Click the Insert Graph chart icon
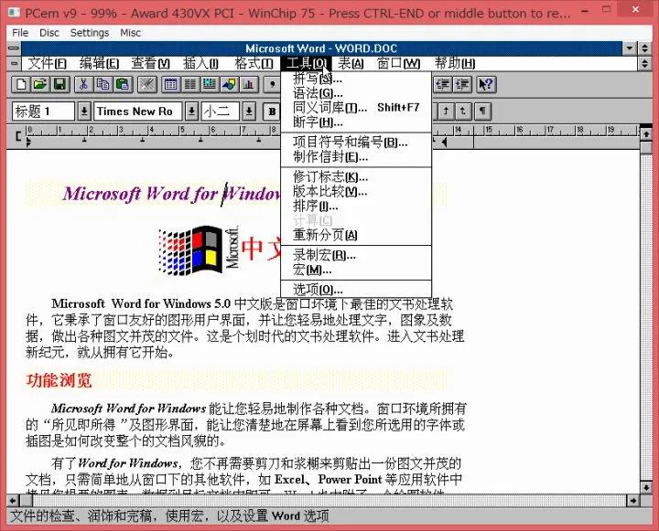Image resolution: width=659 pixels, height=531 pixels. 248,84
